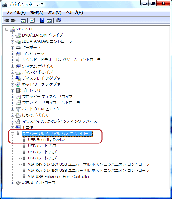Open the 表示(V) menu
The image size is (173, 200).
55,13
